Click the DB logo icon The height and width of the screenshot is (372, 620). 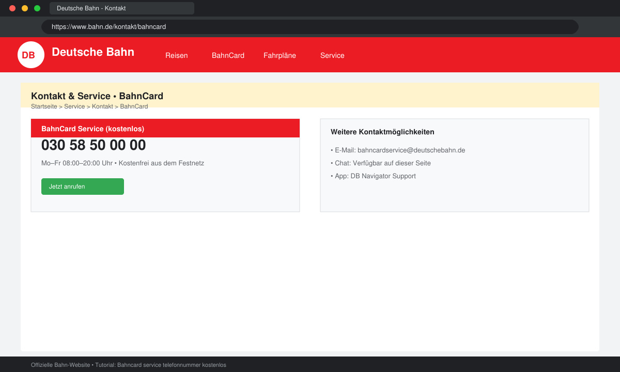pyautogui.click(x=31, y=55)
